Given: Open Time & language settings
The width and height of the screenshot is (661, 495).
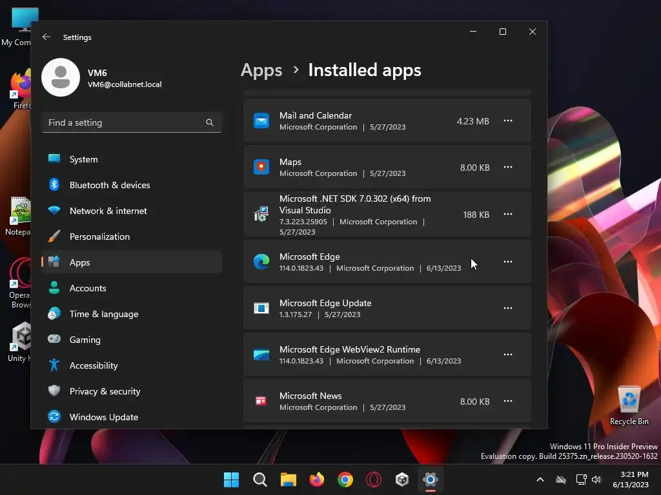Looking at the screenshot, I should (132, 314).
